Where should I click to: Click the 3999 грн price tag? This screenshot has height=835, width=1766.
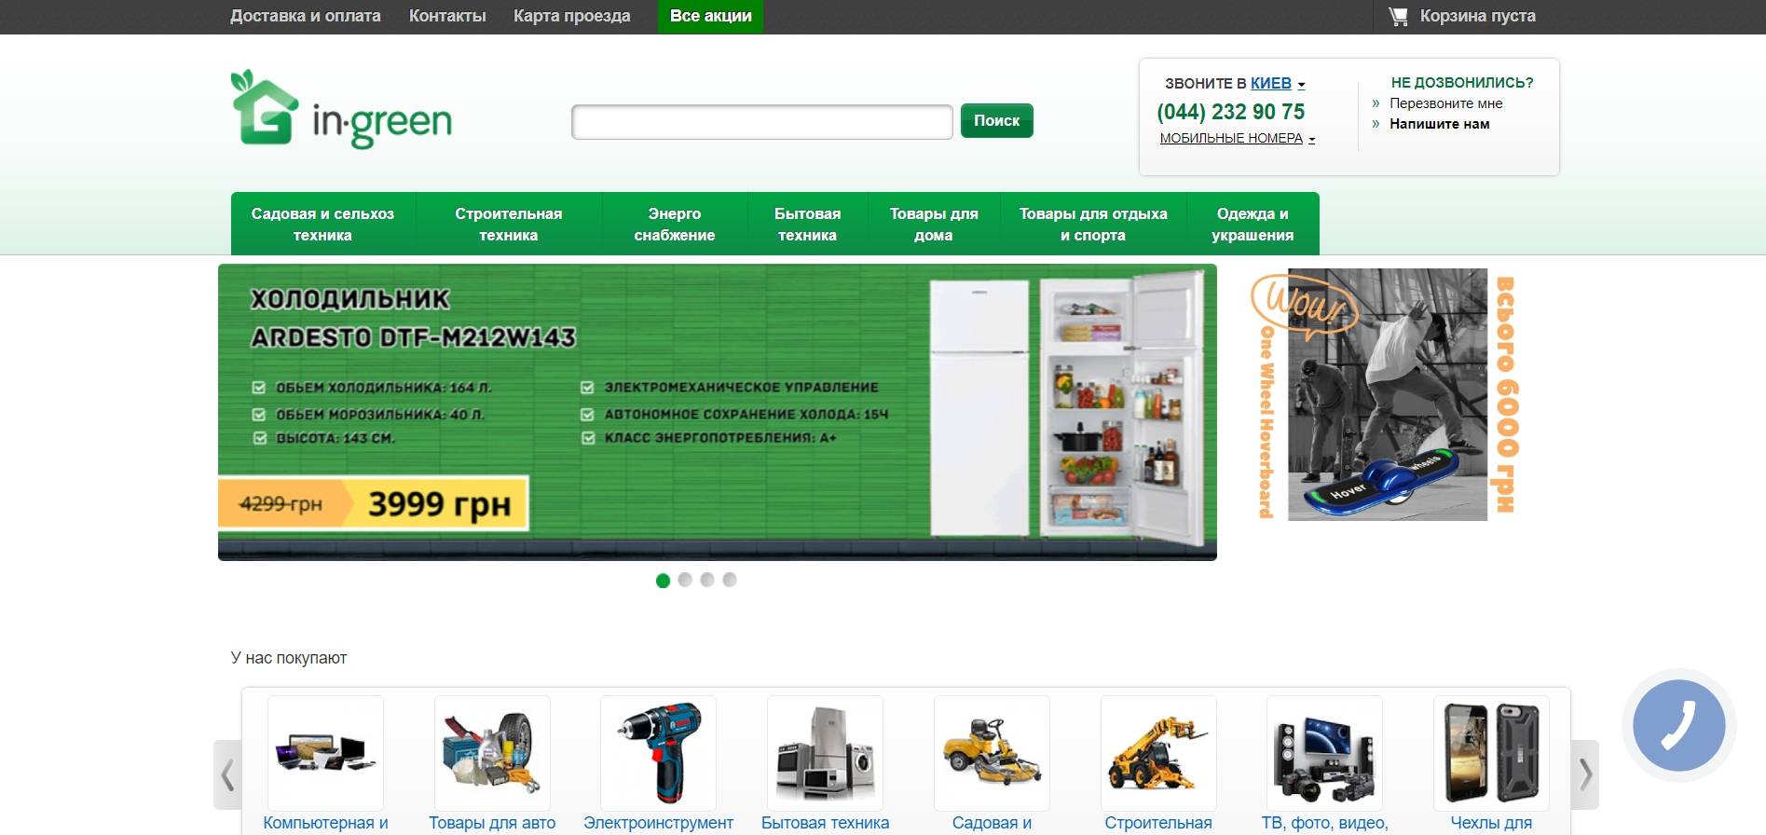[x=439, y=504]
